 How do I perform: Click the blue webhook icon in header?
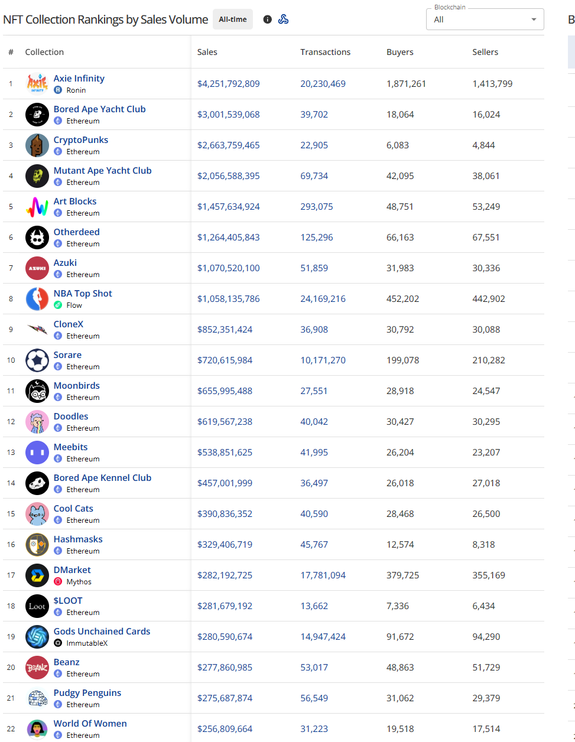(284, 19)
